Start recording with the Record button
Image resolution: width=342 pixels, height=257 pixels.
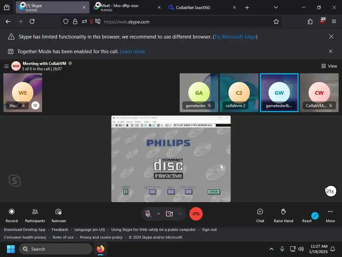point(12,215)
